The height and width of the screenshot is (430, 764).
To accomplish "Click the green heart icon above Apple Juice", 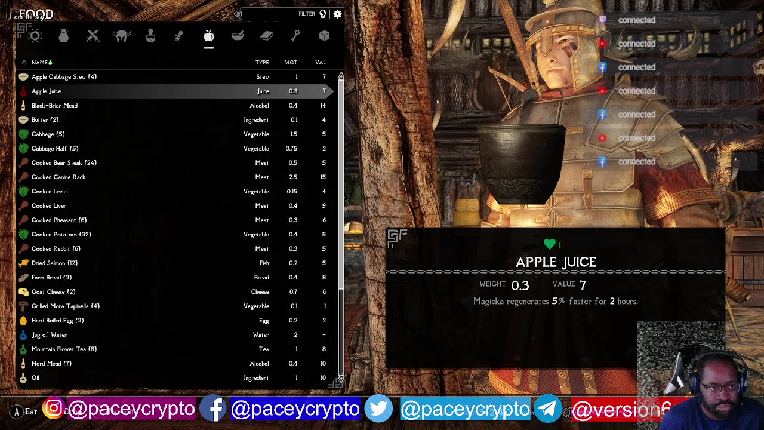I will (550, 244).
